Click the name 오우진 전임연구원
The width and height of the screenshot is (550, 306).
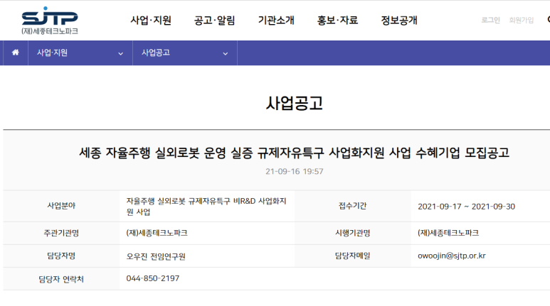coord(156,256)
